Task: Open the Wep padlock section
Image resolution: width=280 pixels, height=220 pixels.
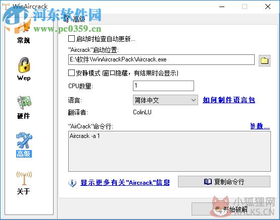Action: [x=24, y=68]
